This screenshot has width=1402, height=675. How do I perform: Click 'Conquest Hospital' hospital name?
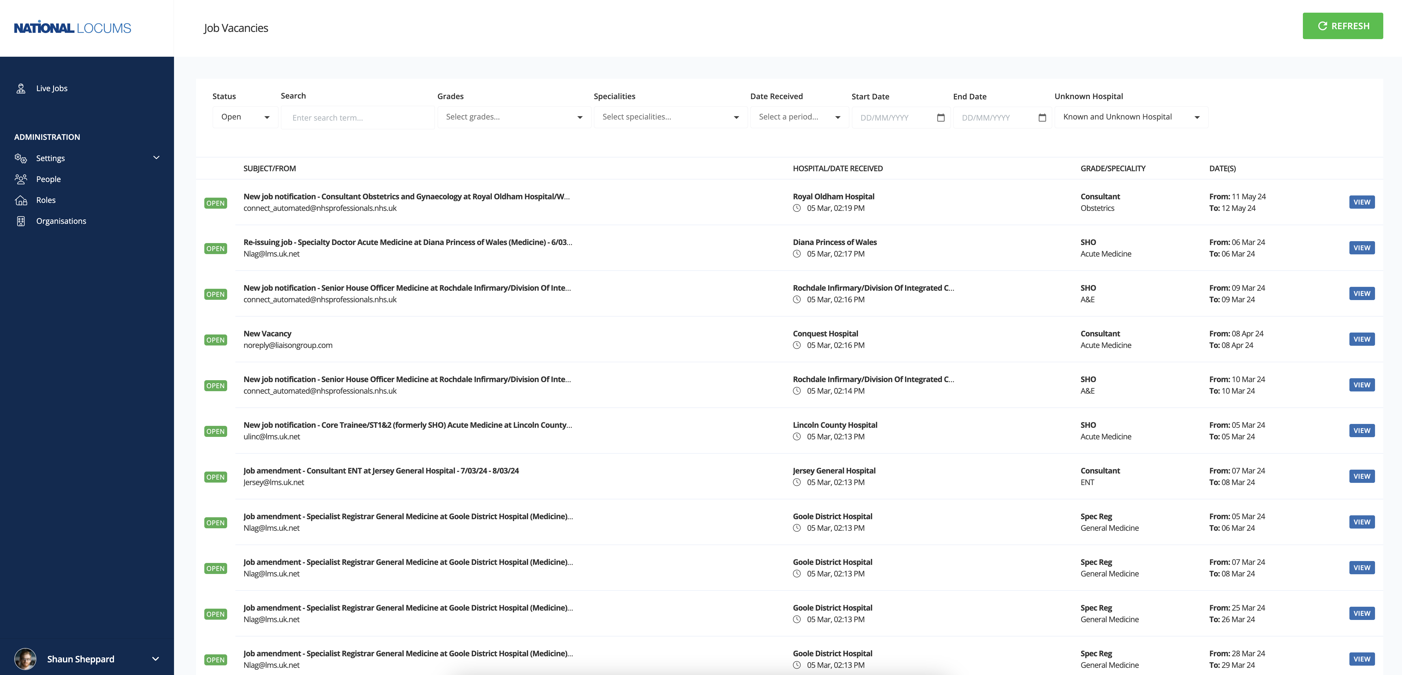click(x=825, y=334)
